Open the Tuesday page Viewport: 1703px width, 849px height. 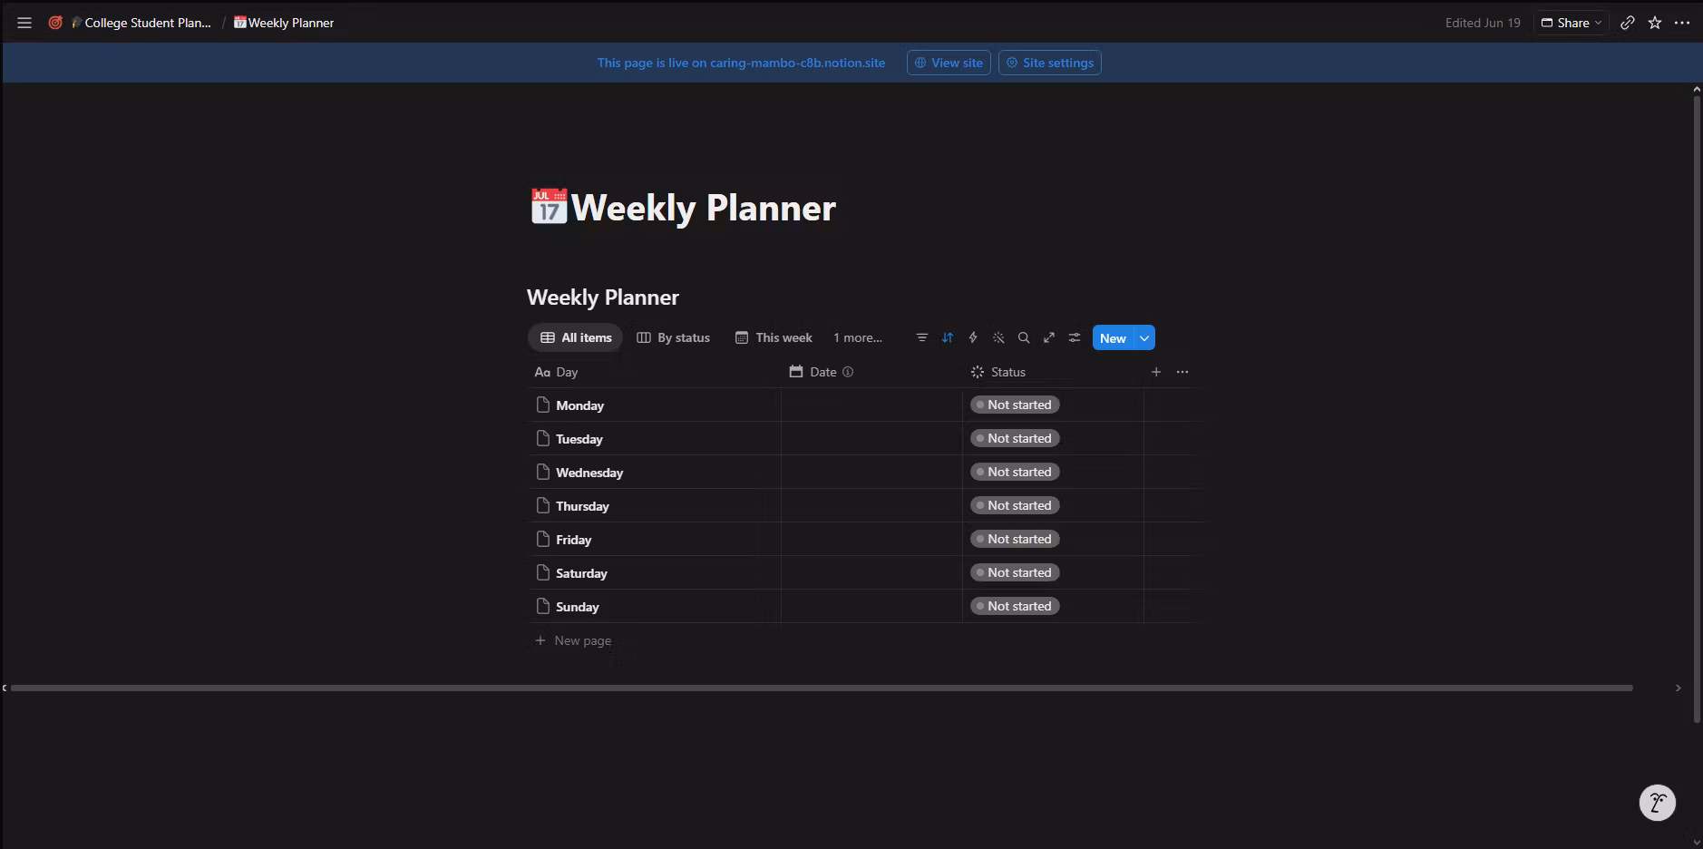[x=579, y=439]
